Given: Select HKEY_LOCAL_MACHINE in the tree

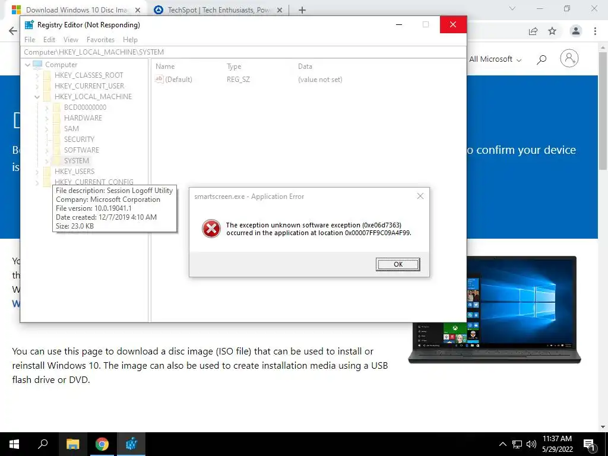Looking at the screenshot, I should [93, 97].
